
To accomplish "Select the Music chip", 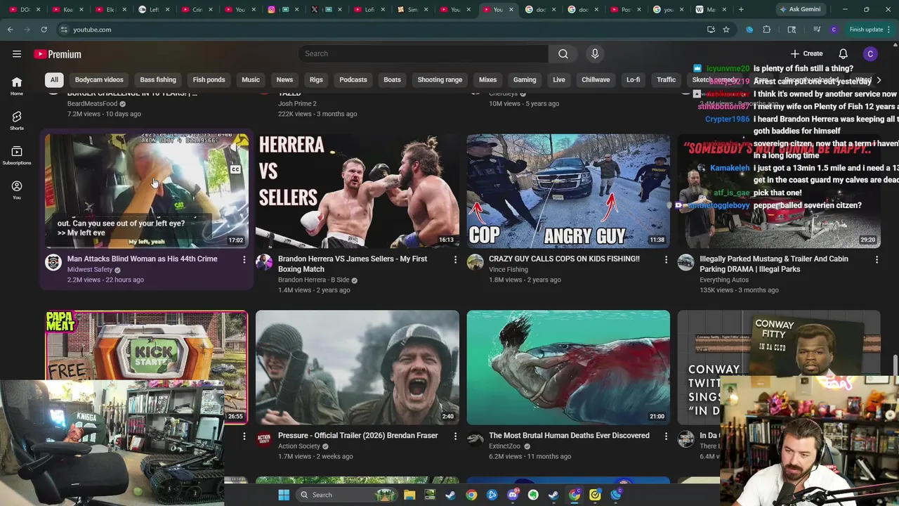I will point(251,80).
